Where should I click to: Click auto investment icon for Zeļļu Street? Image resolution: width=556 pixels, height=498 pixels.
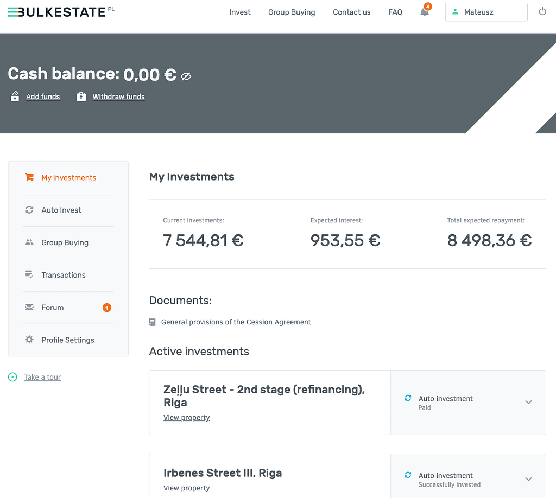408,398
